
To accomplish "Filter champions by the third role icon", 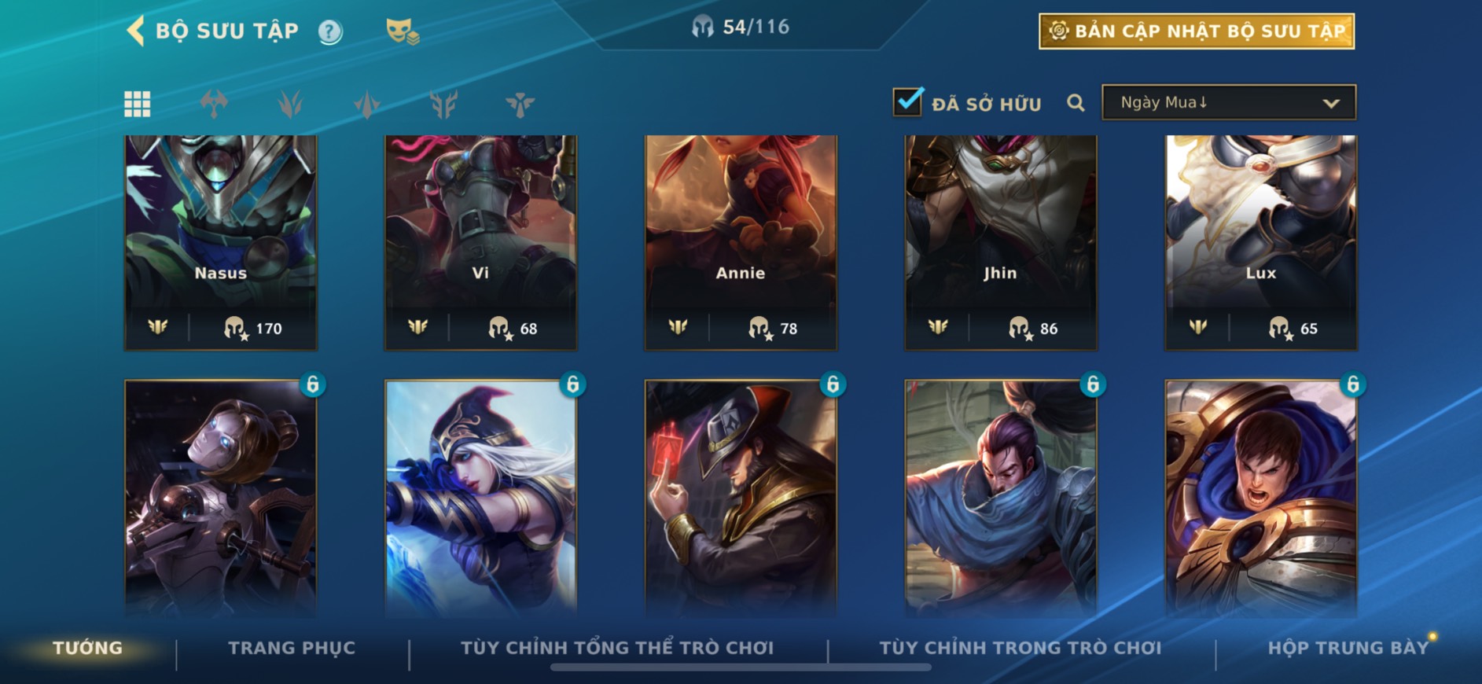I will tap(367, 104).
